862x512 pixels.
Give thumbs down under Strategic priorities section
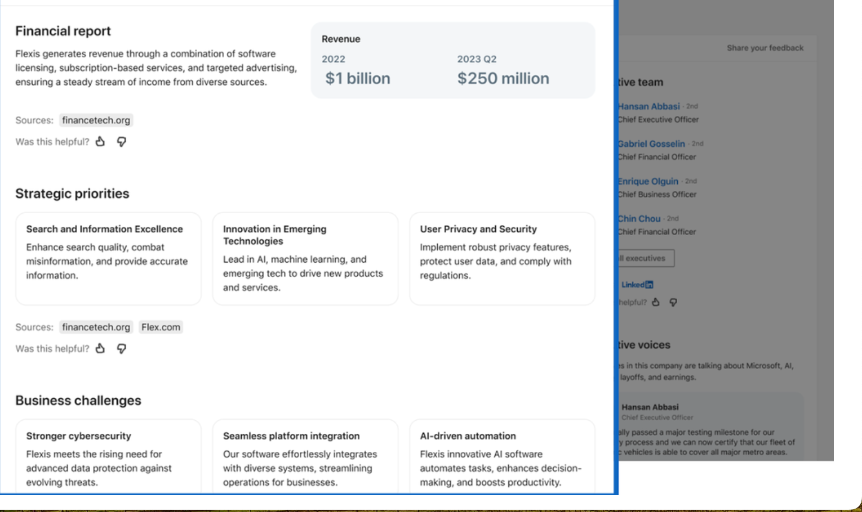[x=121, y=349]
